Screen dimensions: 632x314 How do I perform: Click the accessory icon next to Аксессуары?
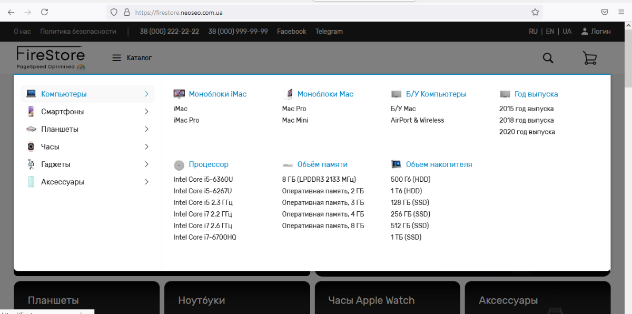click(31, 182)
